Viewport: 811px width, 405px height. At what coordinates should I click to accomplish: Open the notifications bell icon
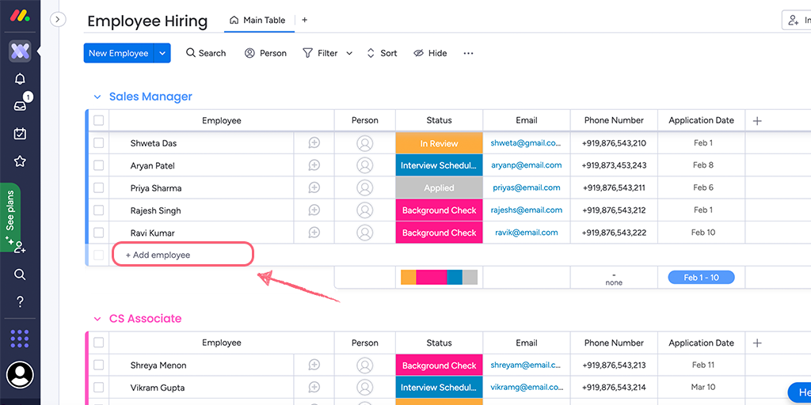(20, 79)
